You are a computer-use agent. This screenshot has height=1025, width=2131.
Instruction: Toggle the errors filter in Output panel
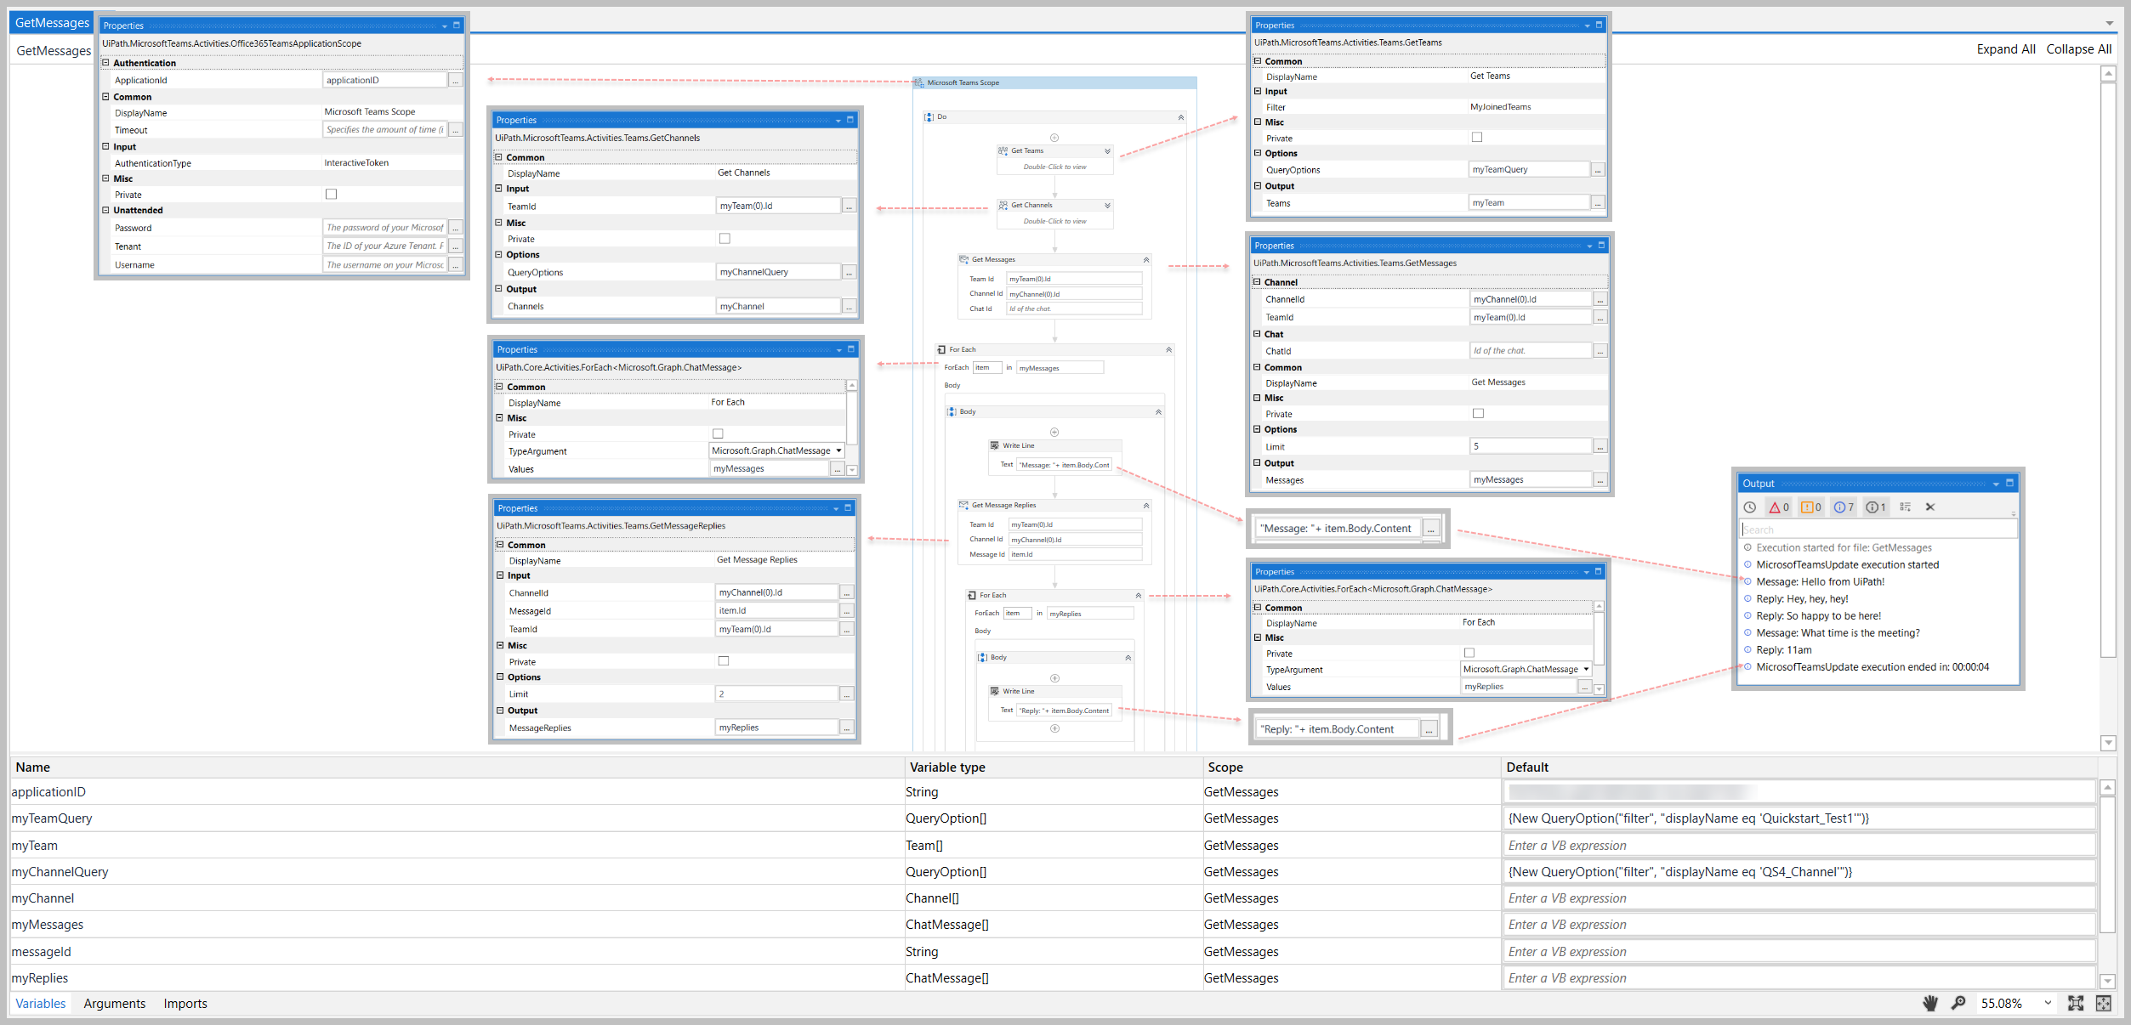tap(1779, 507)
